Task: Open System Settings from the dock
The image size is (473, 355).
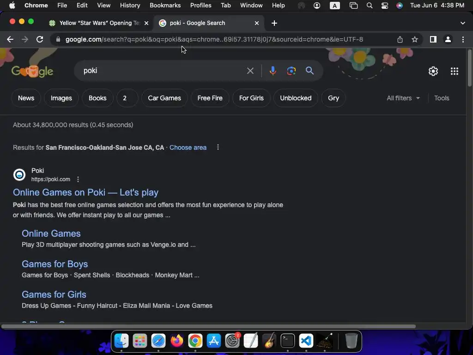Action: 232,341
